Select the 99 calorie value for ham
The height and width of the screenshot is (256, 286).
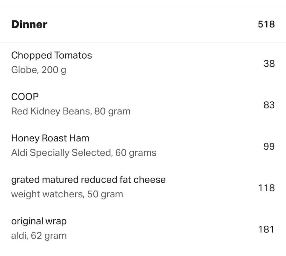click(269, 146)
